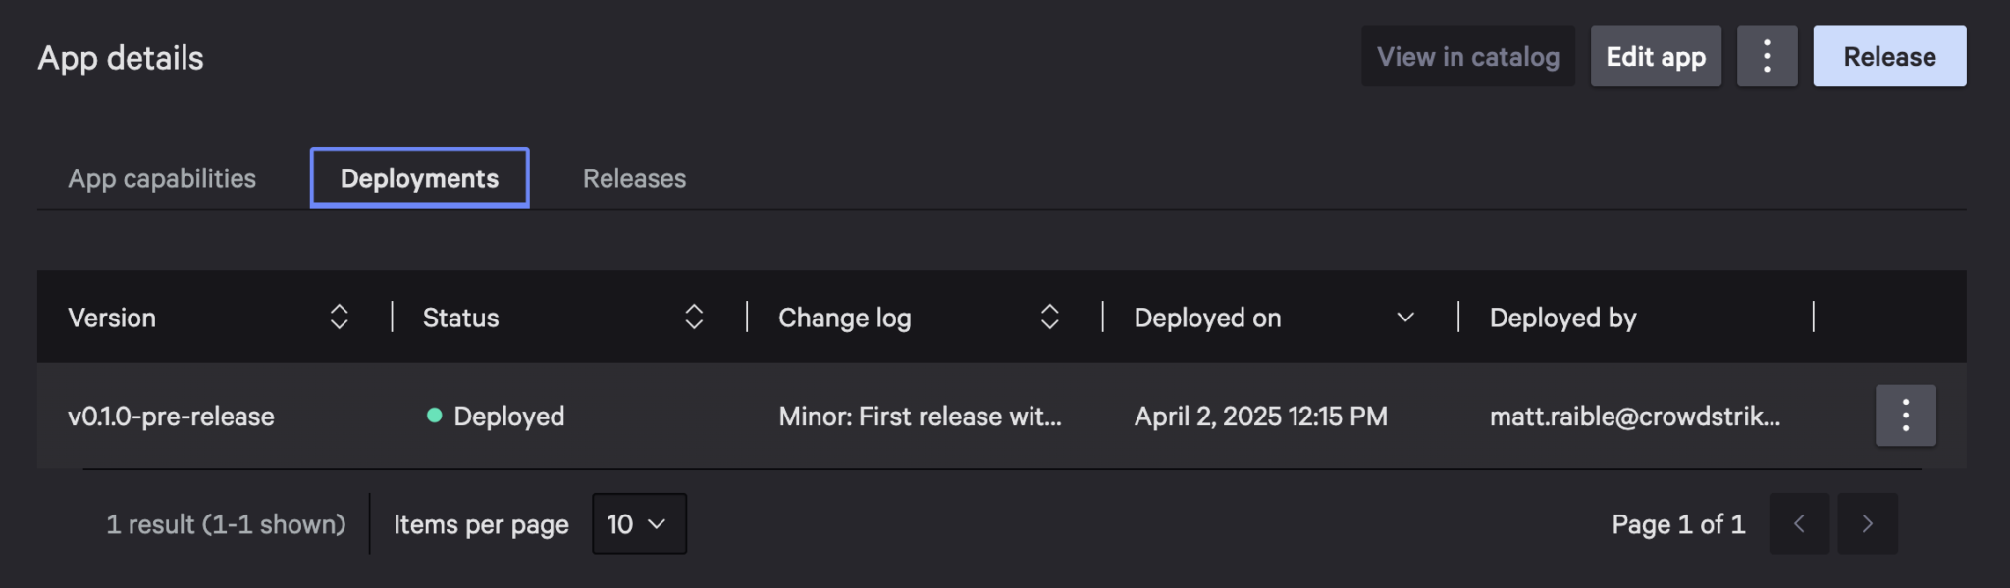Go to the previous page of results
This screenshot has width=2010, height=588.
[1798, 523]
